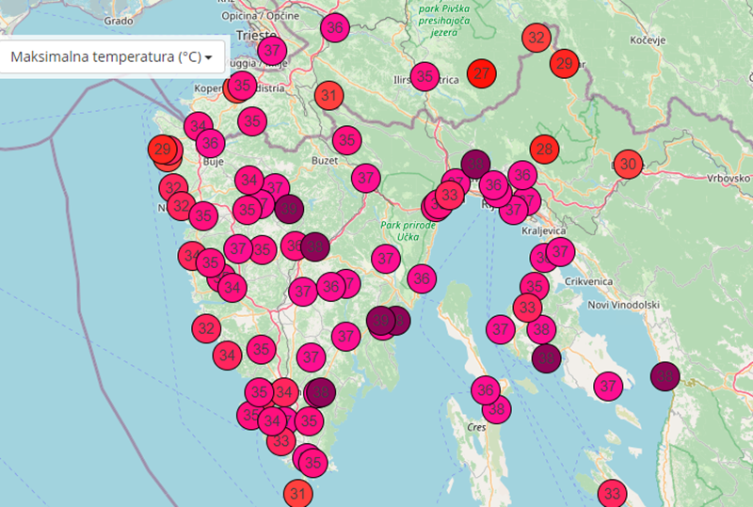This screenshot has height=507, width=753.
Task: Open the Maksimalna temperatura dropdown
Action: (111, 57)
